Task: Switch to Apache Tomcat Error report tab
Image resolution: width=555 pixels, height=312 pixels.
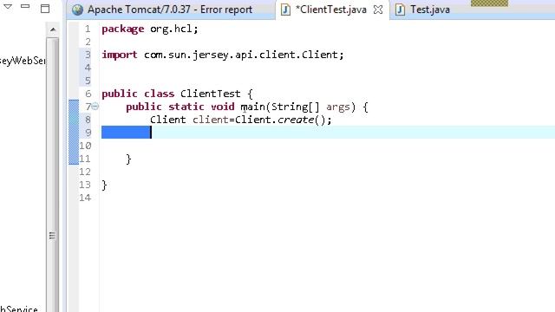Action: tap(170, 10)
